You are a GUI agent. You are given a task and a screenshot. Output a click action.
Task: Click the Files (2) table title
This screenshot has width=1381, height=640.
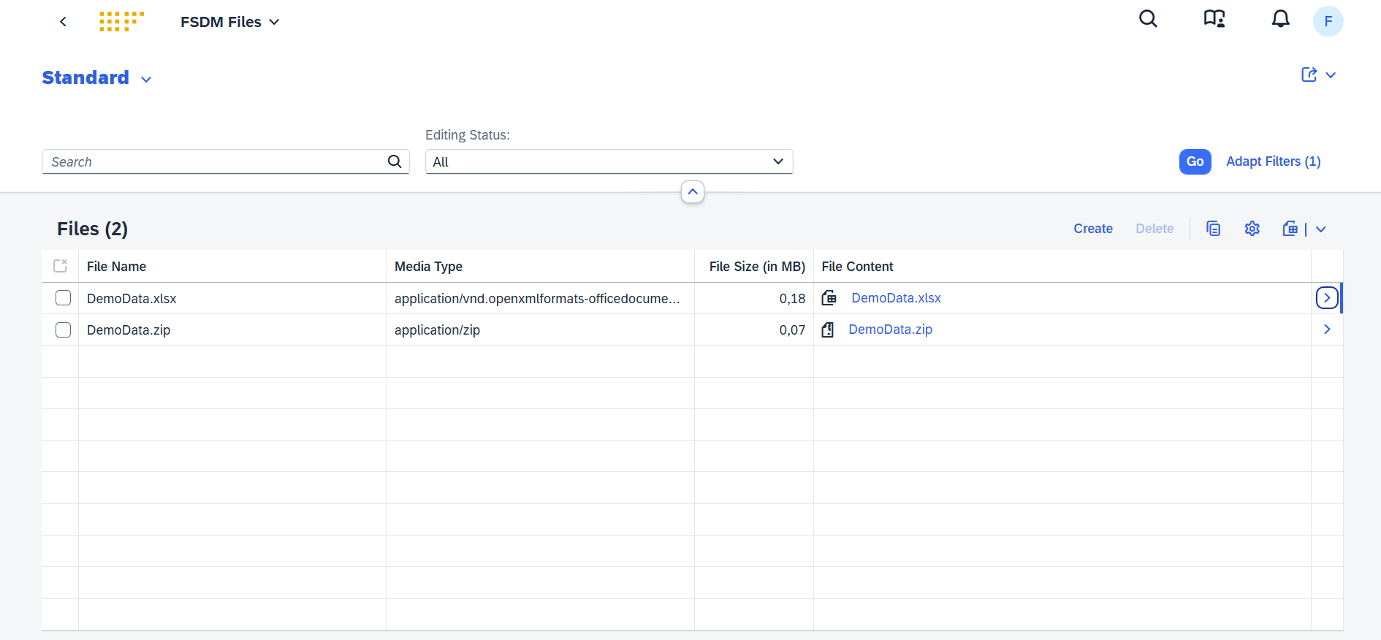[x=92, y=229]
